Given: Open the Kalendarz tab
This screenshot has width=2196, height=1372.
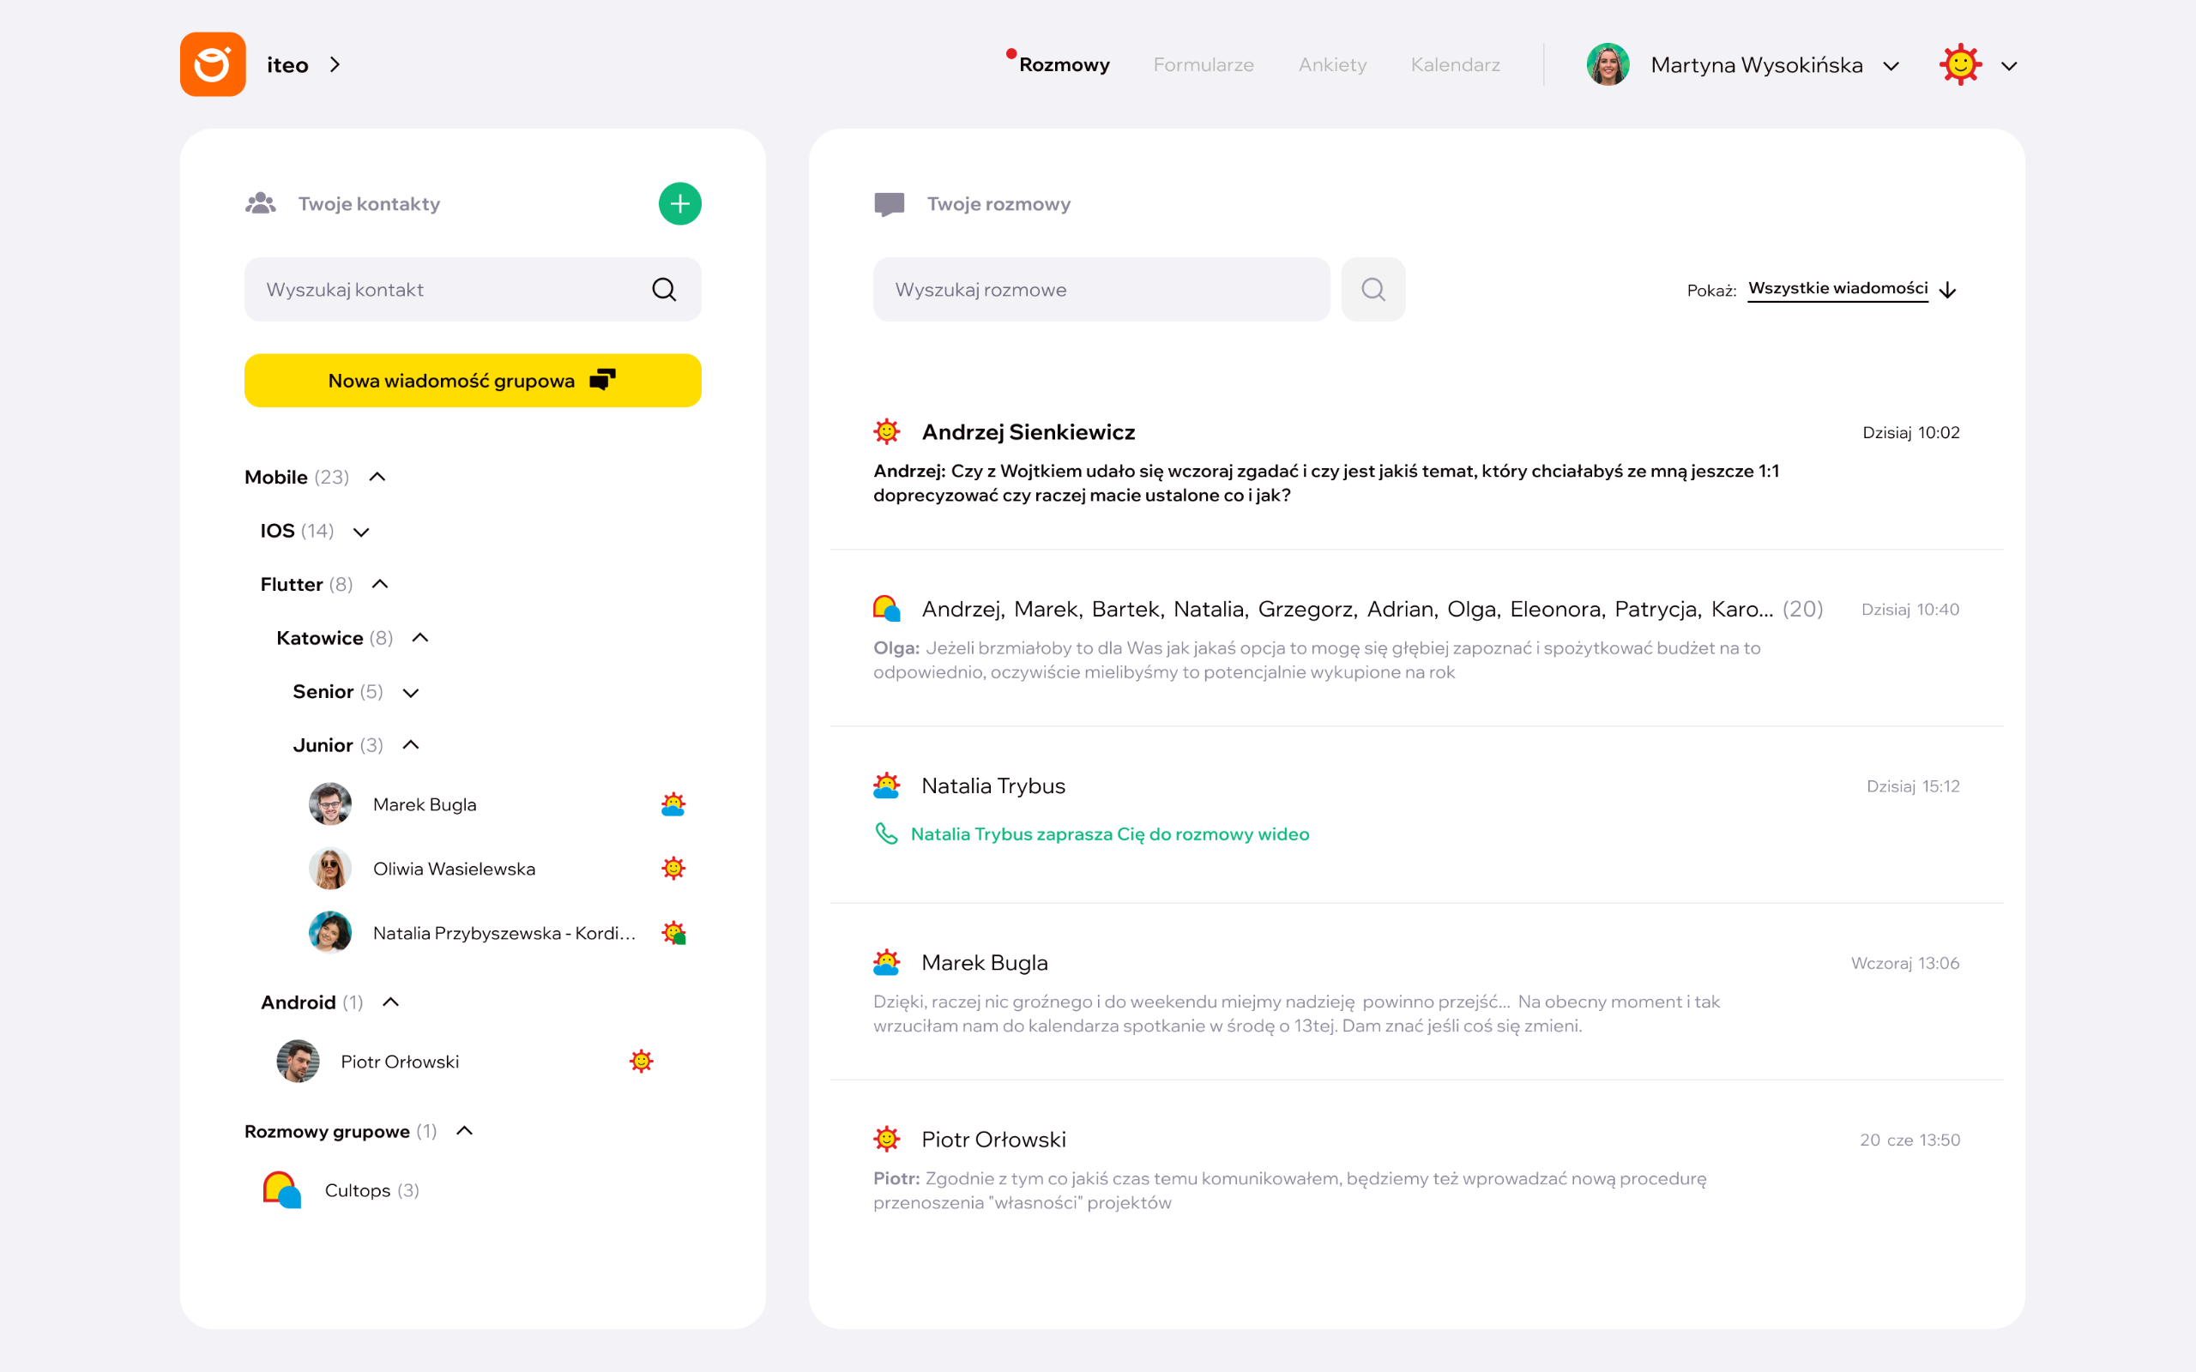Looking at the screenshot, I should click(x=1455, y=64).
